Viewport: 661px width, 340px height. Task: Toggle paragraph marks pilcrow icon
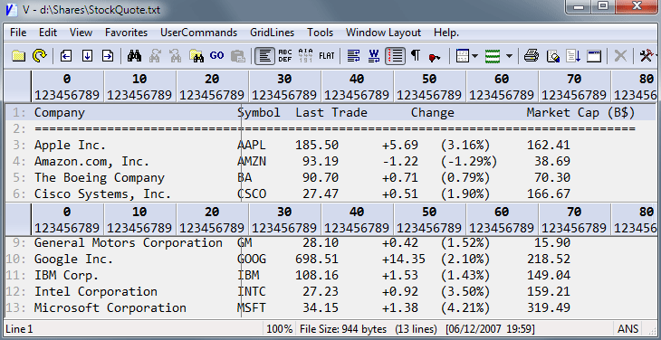coord(416,55)
